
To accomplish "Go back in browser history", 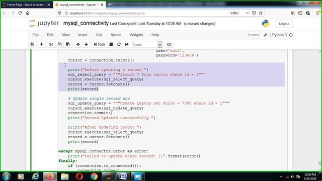I will pyautogui.click(x=5, y=13).
